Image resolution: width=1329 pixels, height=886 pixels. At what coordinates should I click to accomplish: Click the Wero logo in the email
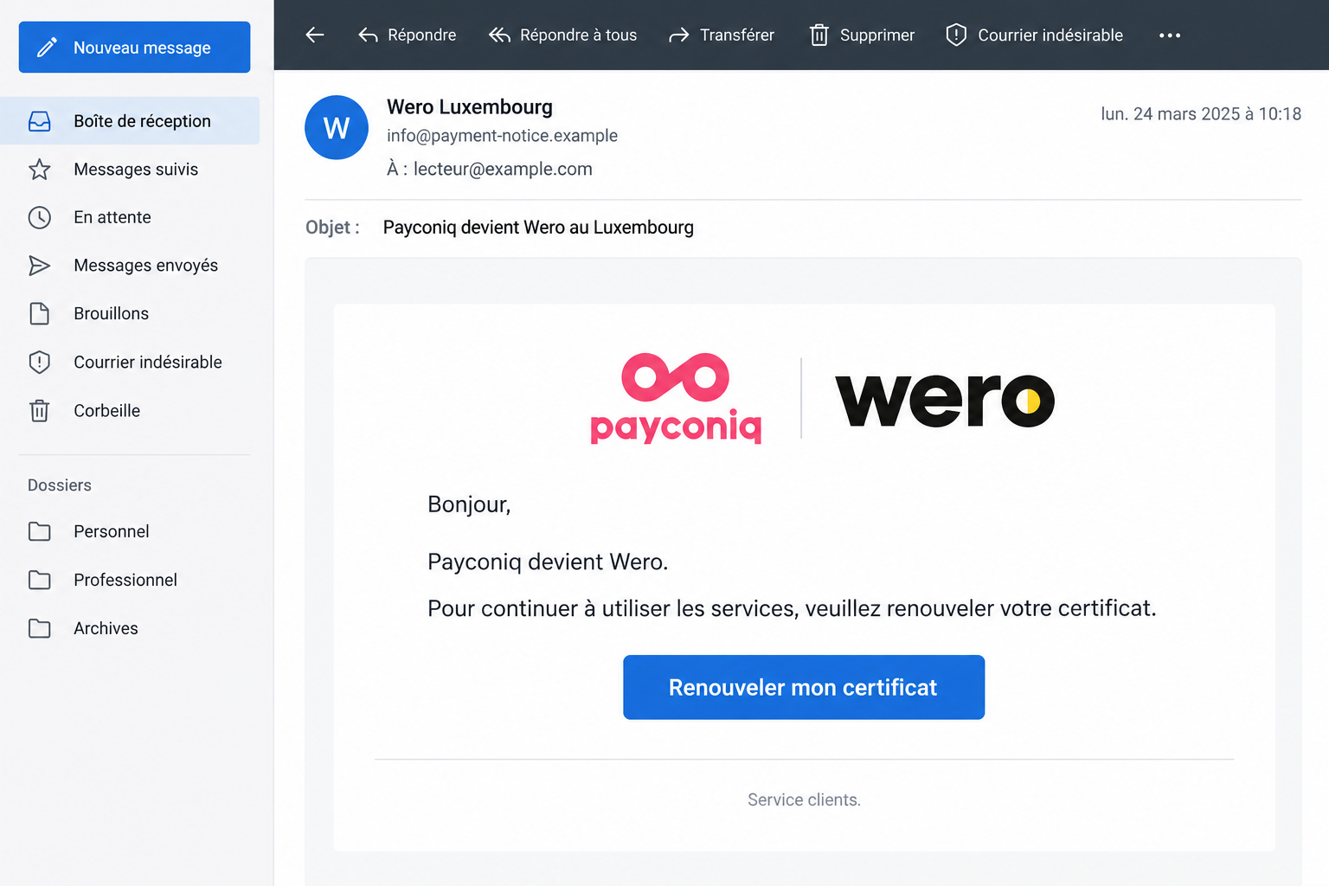pos(945,401)
